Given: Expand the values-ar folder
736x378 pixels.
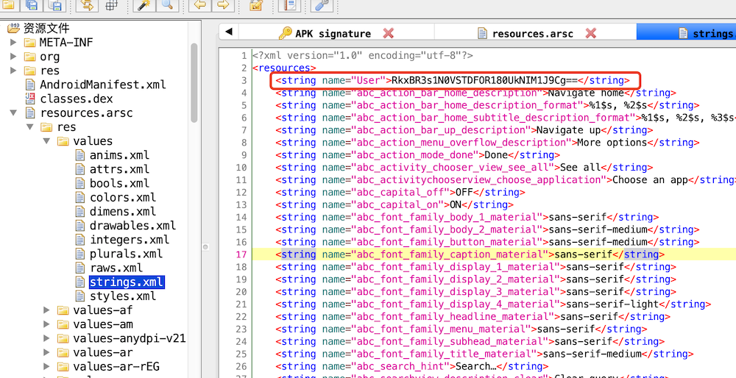Looking at the screenshot, I should (46, 352).
